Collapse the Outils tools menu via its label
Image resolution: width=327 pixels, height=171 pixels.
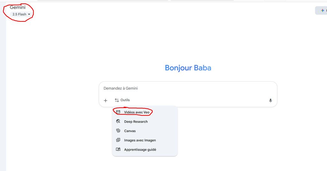[125, 100]
